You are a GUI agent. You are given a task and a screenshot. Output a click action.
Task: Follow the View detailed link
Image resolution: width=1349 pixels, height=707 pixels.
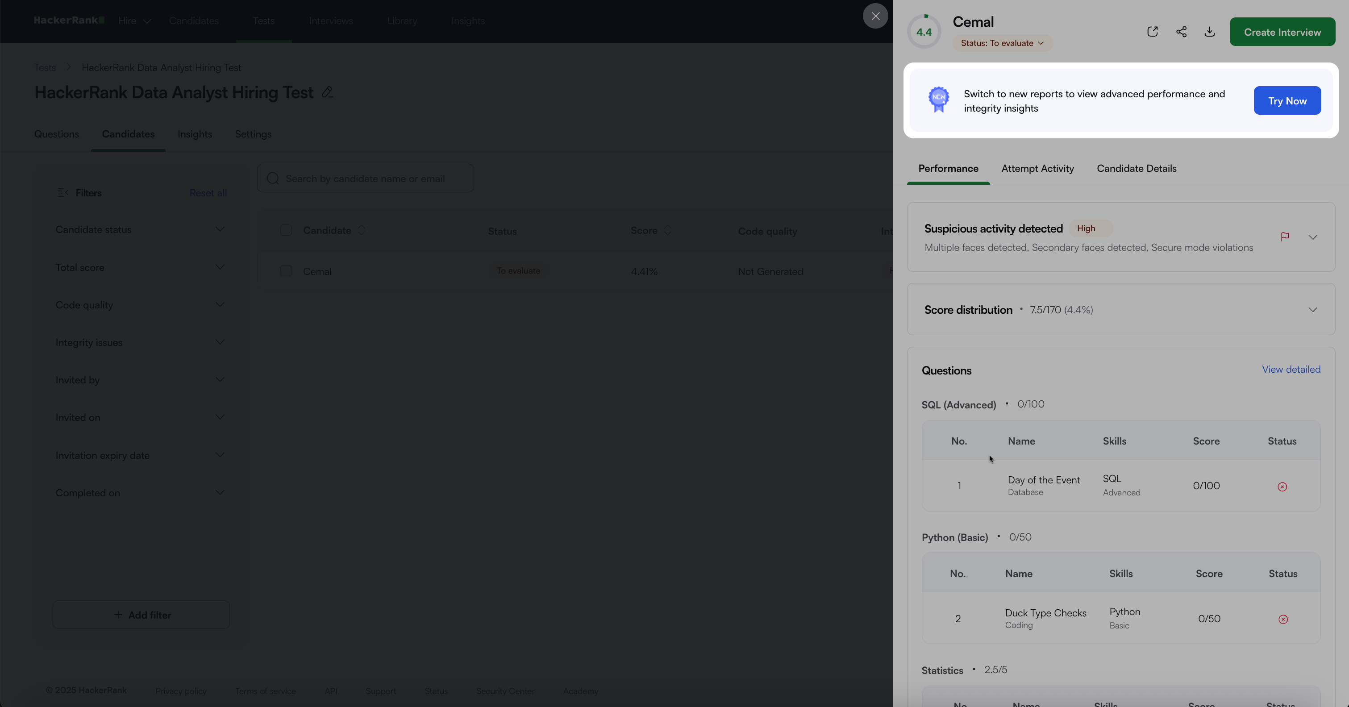[x=1291, y=369]
